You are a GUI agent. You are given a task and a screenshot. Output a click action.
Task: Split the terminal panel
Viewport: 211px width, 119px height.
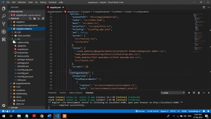coord(194,93)
